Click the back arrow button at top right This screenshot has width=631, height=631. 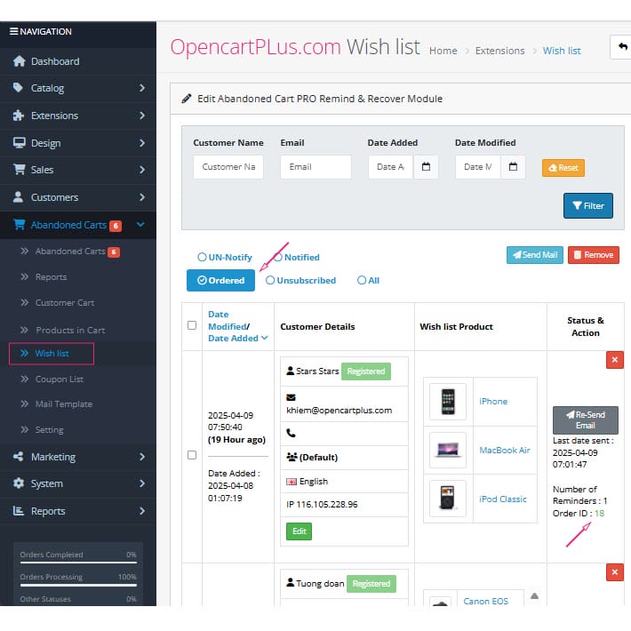coord(622,47)
